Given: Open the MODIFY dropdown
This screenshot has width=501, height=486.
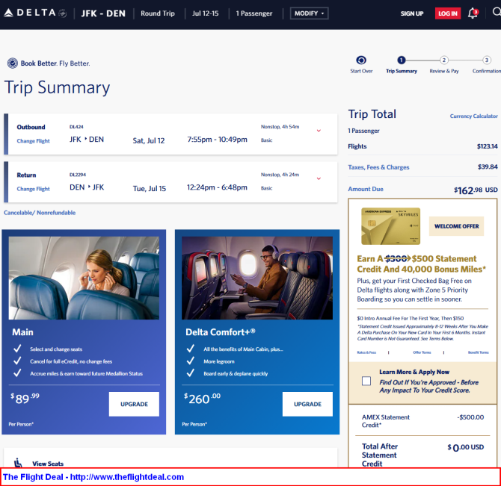Looking at the screenshot, I should click(309, 13).
